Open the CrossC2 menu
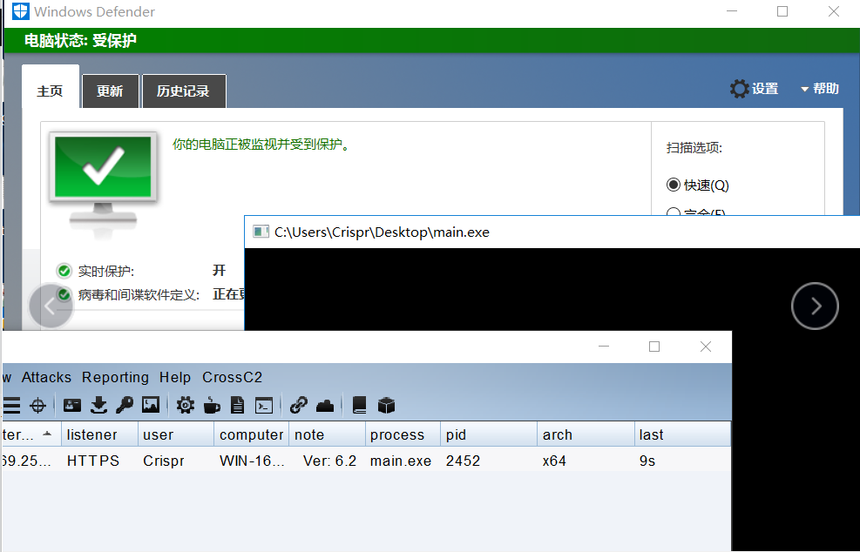Viewport: 860px width, 552px height. click(232, 377)
